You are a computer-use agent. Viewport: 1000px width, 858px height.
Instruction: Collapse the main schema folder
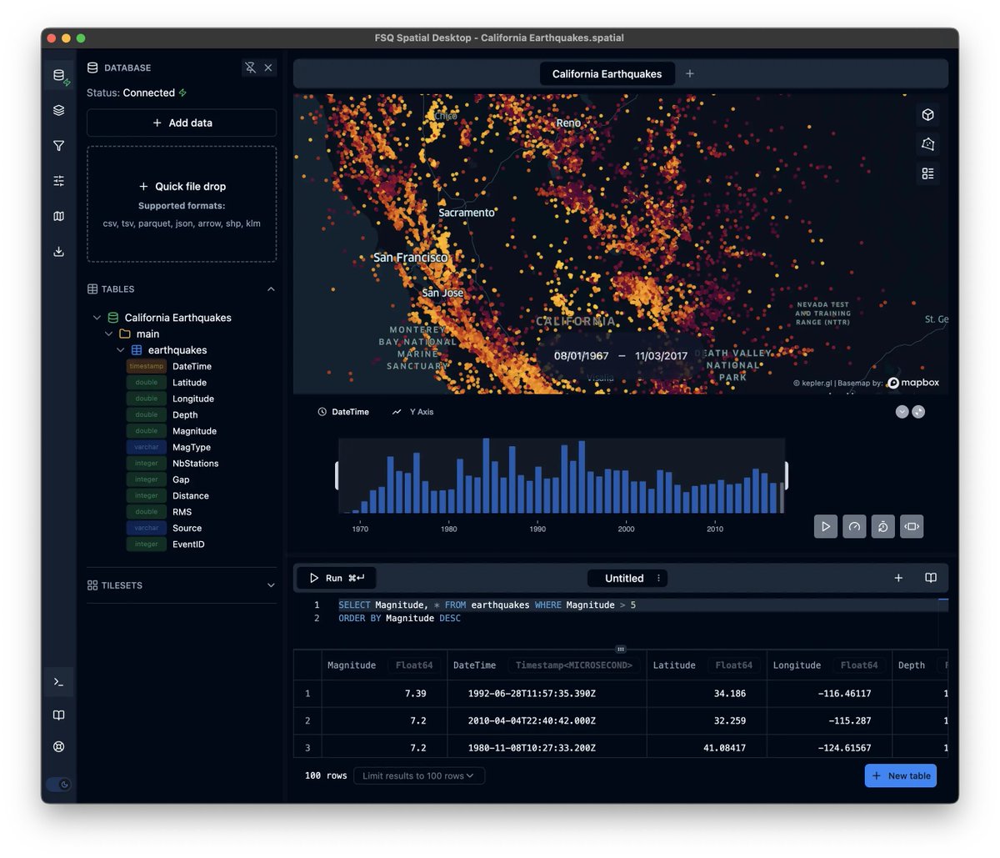click(x=108, y=334)
